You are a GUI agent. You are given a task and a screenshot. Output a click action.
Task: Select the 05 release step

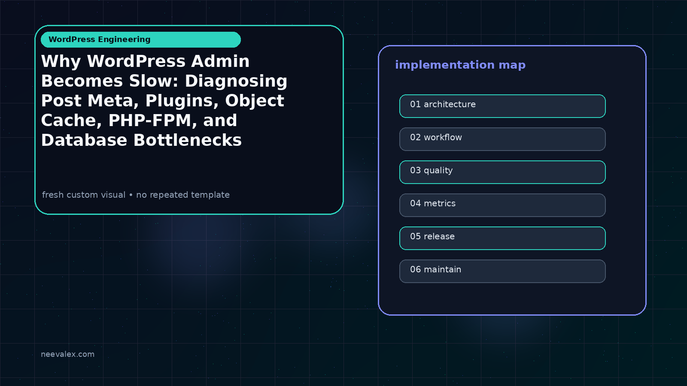click(502, 238)
